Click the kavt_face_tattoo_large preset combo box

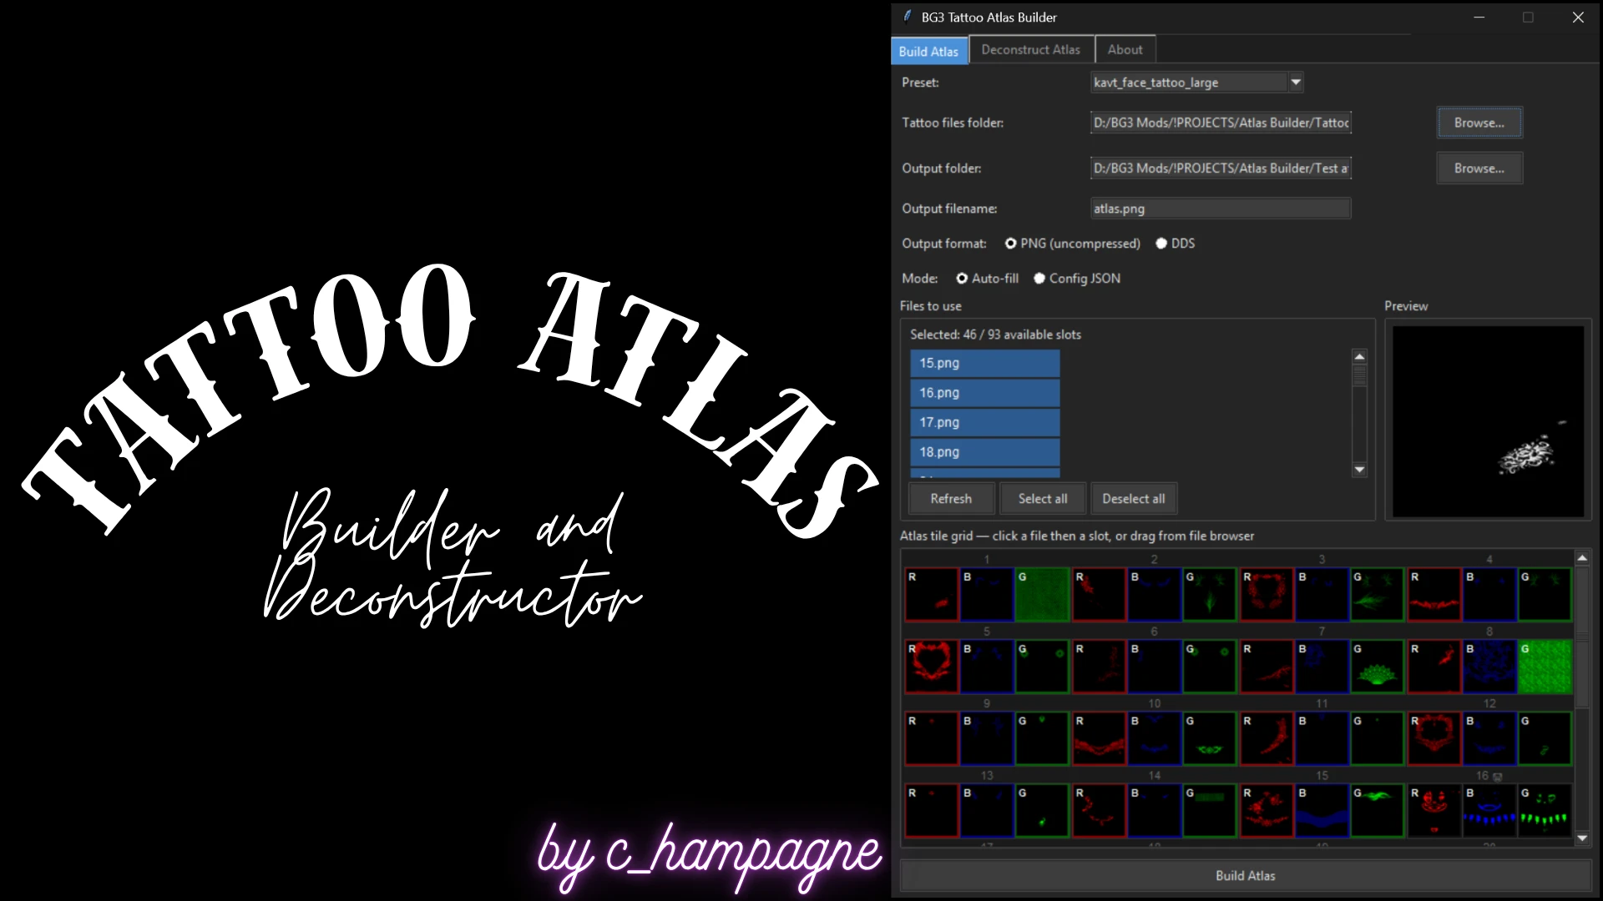pos(1196,82)
